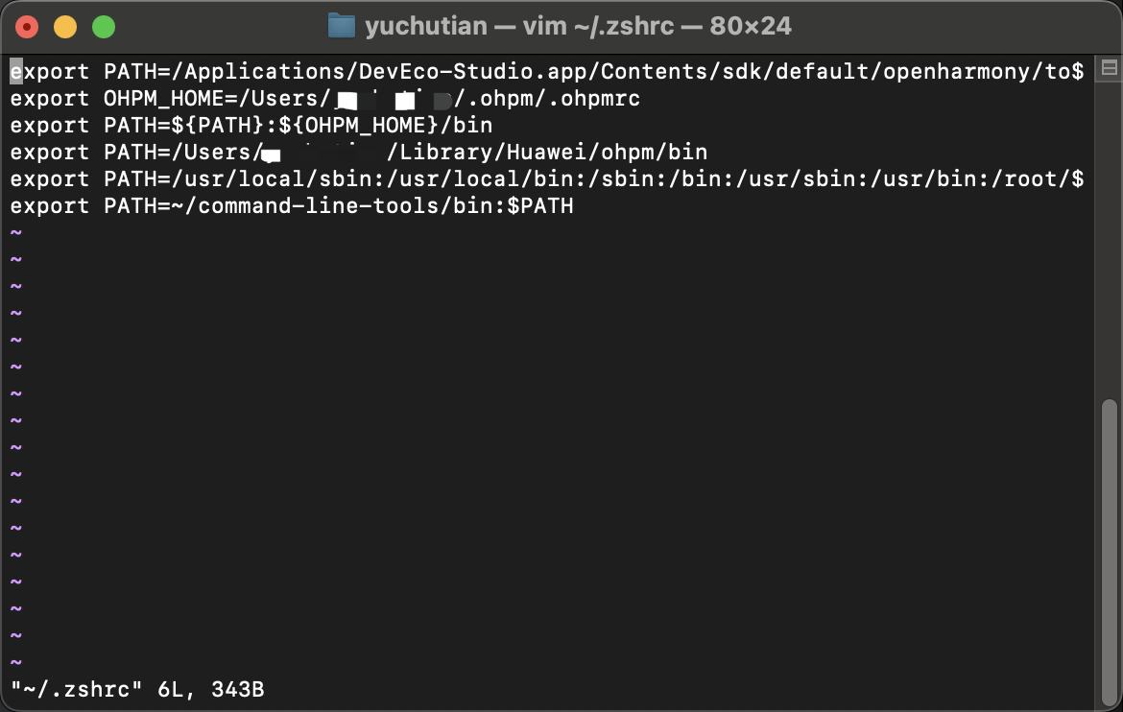The image size is (1123, 712).
Task: Click the split pane icon at top right
Action: (x=1110, y=68)
